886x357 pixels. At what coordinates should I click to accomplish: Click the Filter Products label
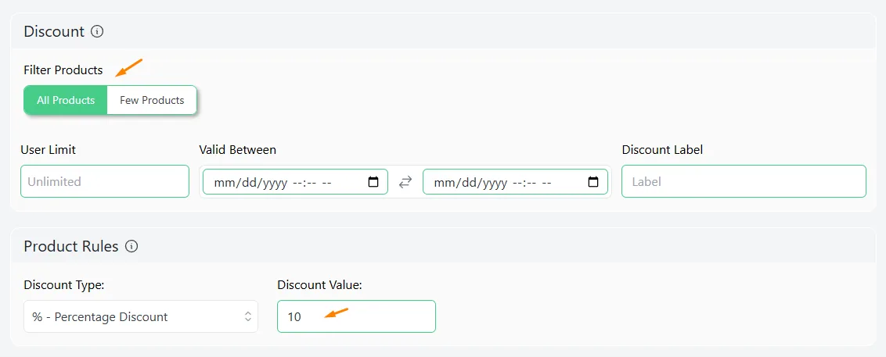point(63,70)
